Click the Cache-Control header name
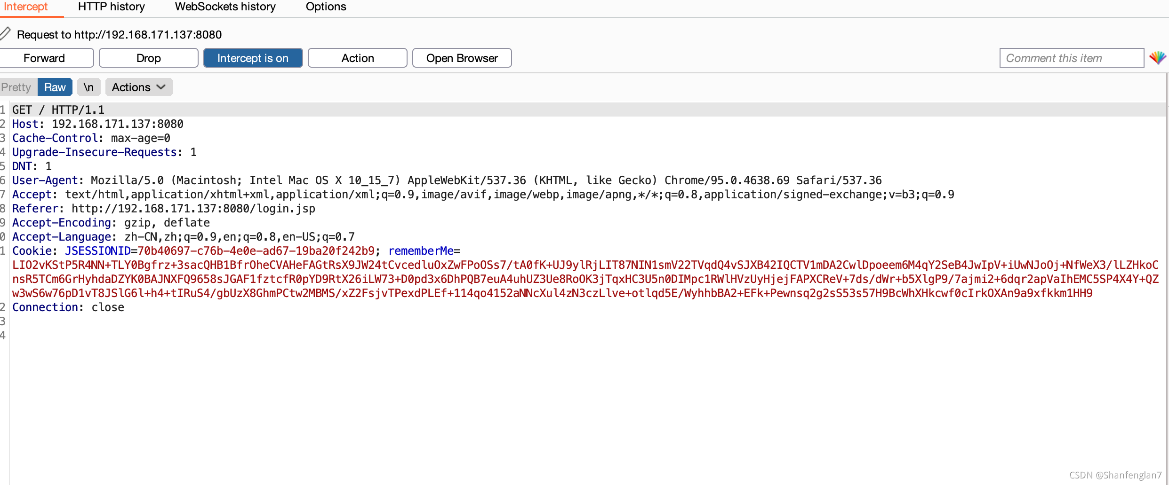The image size is (1169, 485). [55, 138]
